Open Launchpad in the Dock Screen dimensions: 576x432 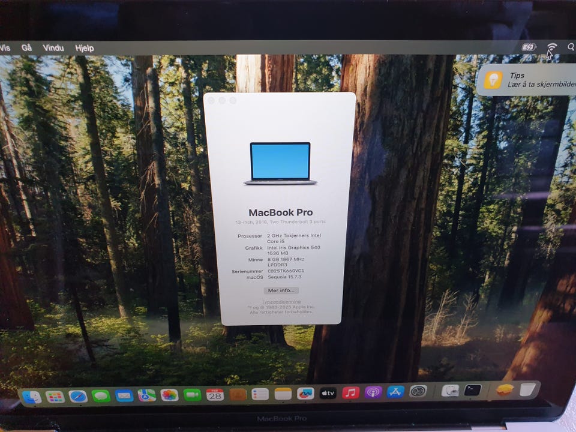pyautogui.click(x=55, y=397)
